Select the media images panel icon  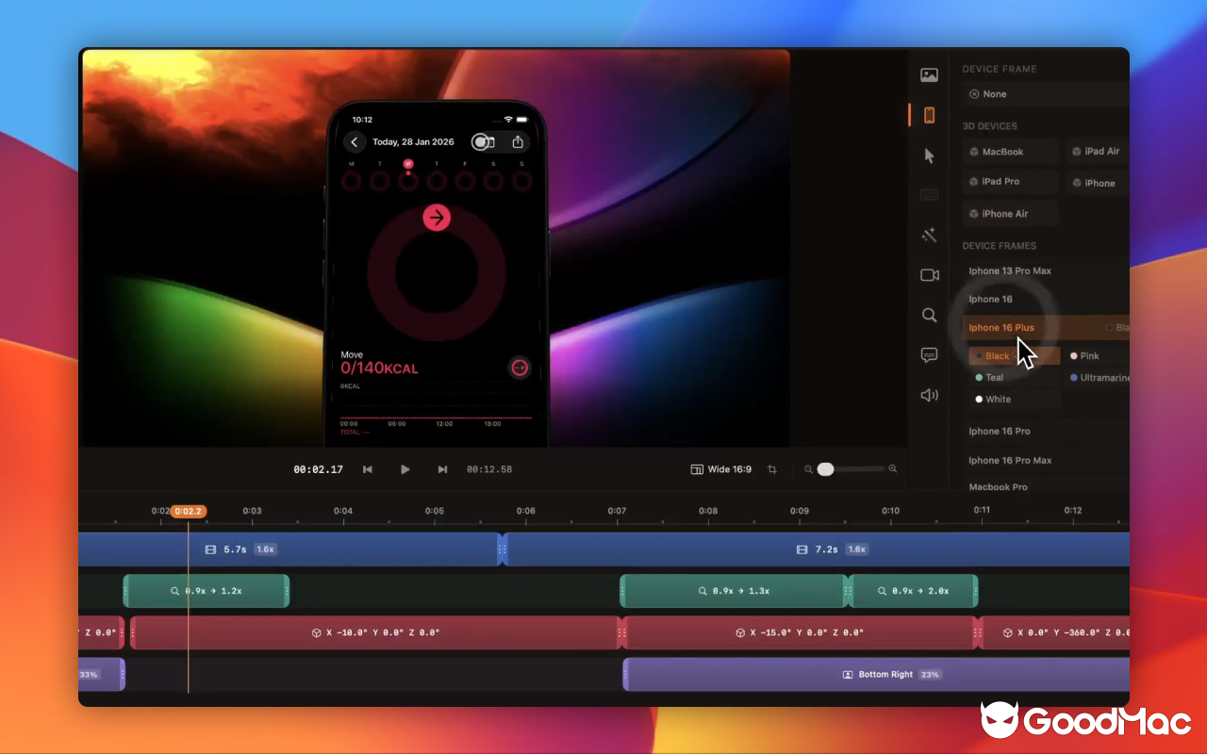point(929,74)
